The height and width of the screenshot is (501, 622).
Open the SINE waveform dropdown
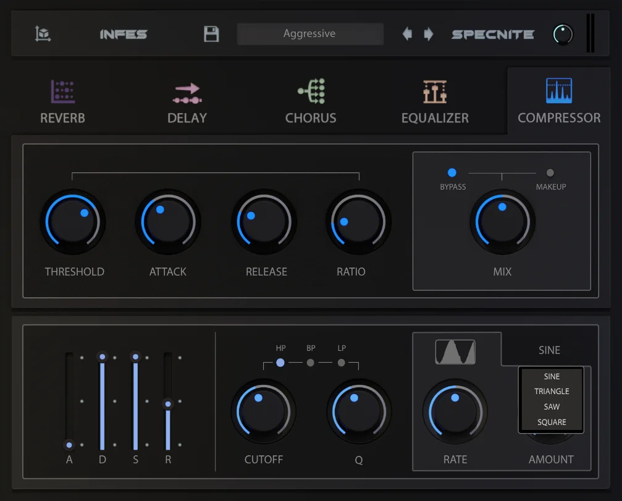pos(549,350)
